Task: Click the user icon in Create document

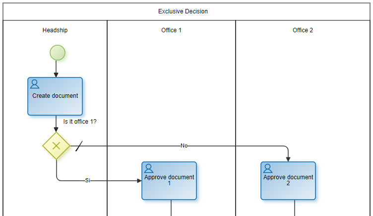Action: tap(35, 84)
